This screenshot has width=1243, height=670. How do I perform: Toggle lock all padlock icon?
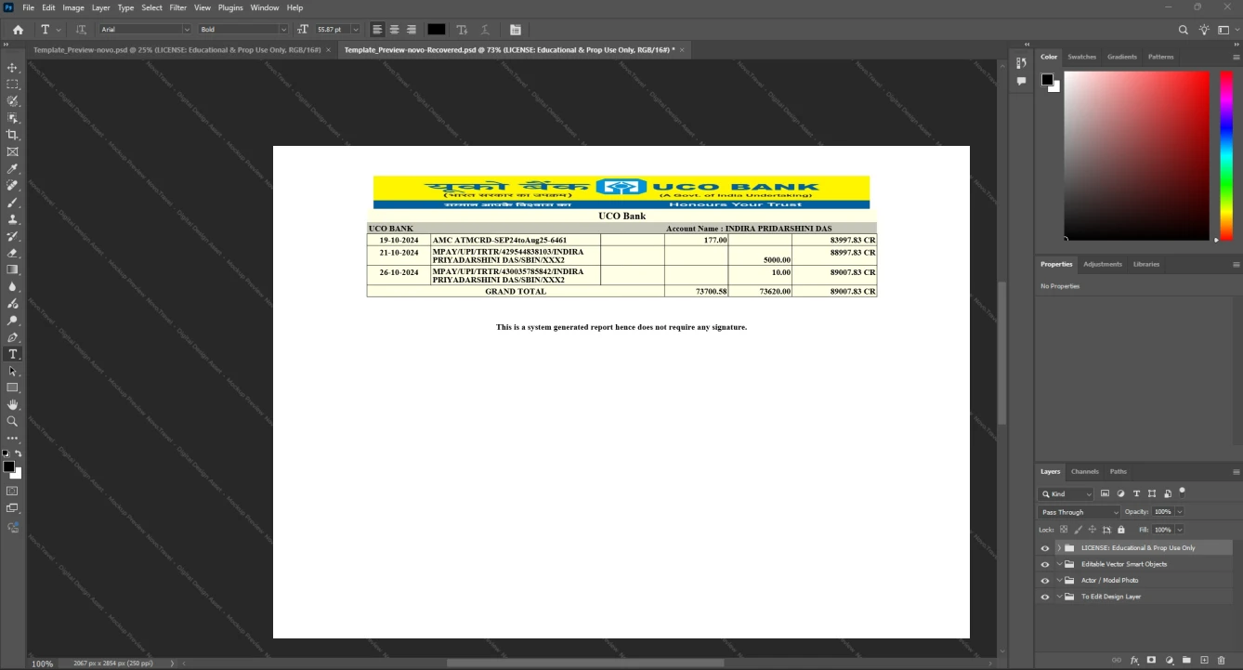1121,530
